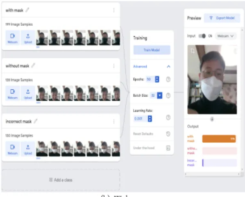The height and width of the screenshot is (197, 245).
Task: Select first sample thumbnail in 'incorrect mask'
Action: [42, 149]
